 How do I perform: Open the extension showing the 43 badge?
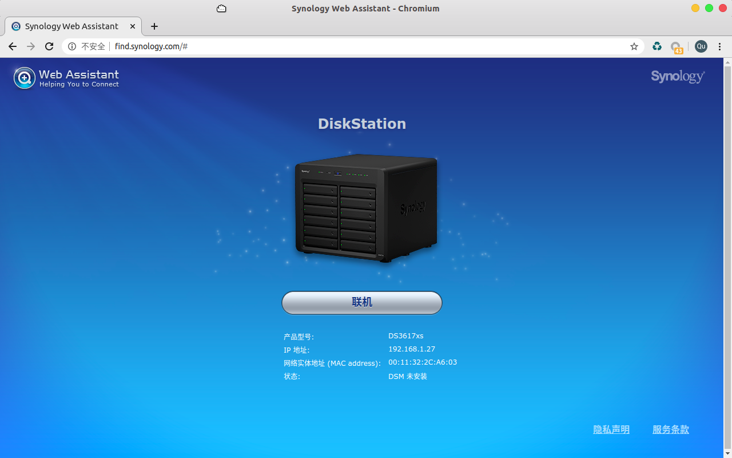click(x=677, y=46)
